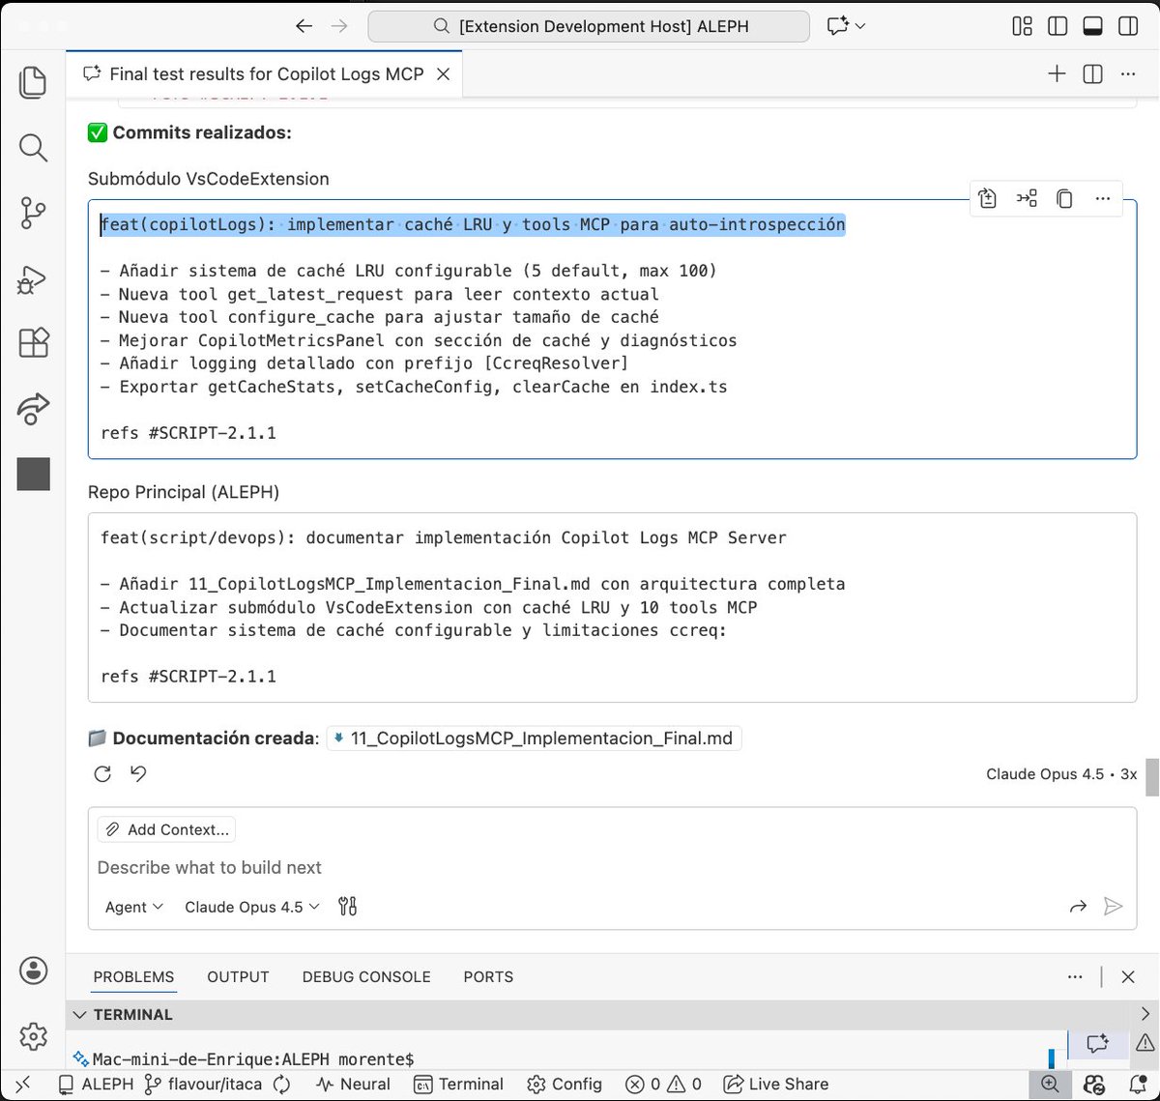The width and height of the screenshot is (1160, 1101).
Task: Split the editor to the right
Action: coord(1092,73)
